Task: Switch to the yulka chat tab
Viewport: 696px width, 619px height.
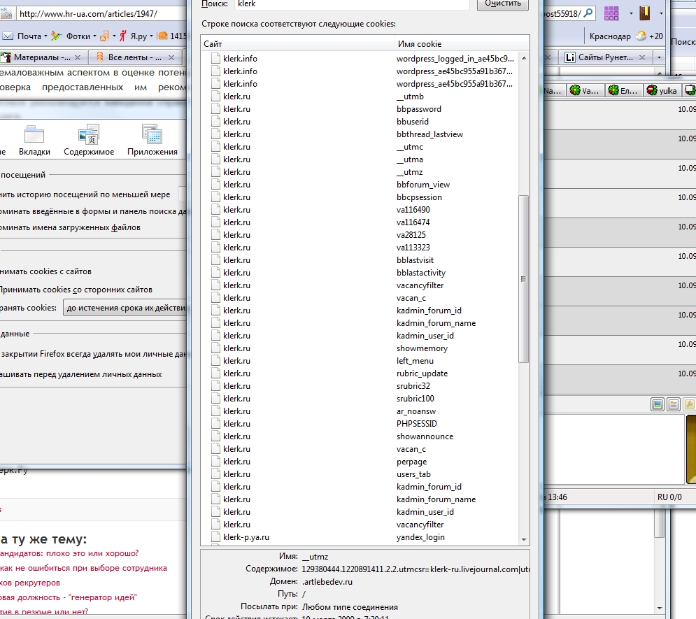Action: [x=662, y=90]
